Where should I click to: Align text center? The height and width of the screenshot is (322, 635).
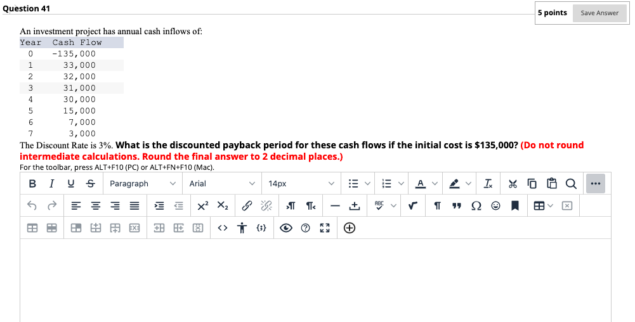(96, 206)
